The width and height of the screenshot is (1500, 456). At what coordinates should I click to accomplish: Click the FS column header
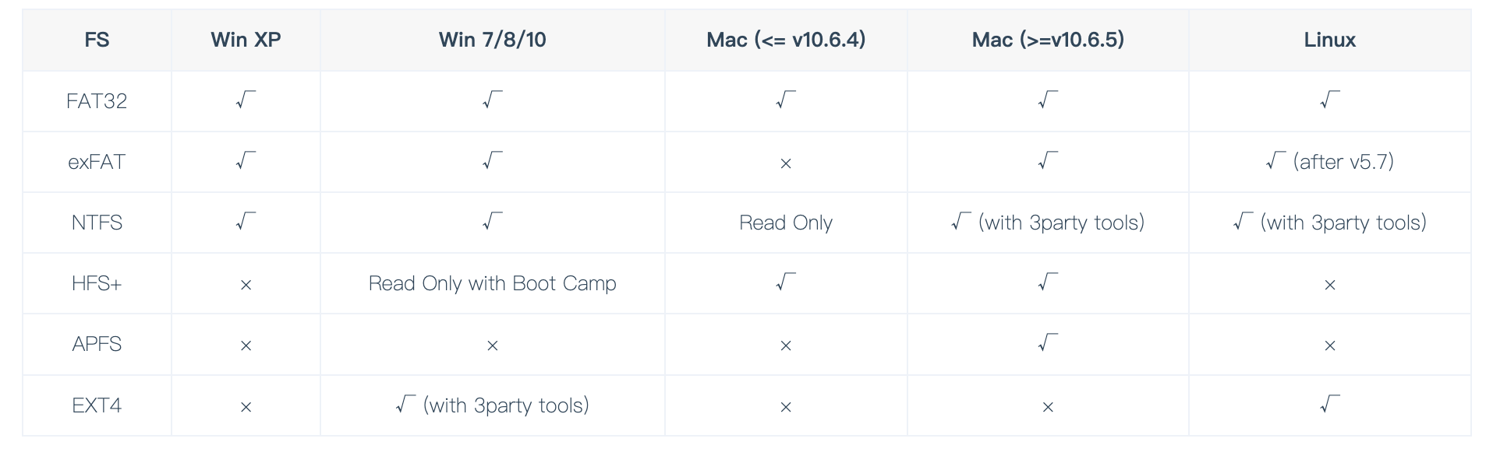97,40
